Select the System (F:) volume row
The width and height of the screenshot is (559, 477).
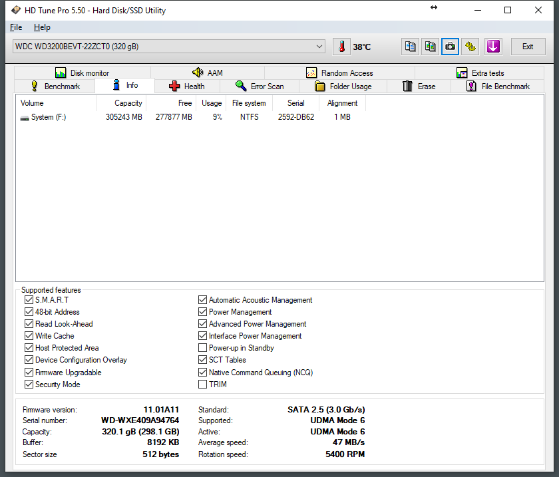(x=49, y=117)
